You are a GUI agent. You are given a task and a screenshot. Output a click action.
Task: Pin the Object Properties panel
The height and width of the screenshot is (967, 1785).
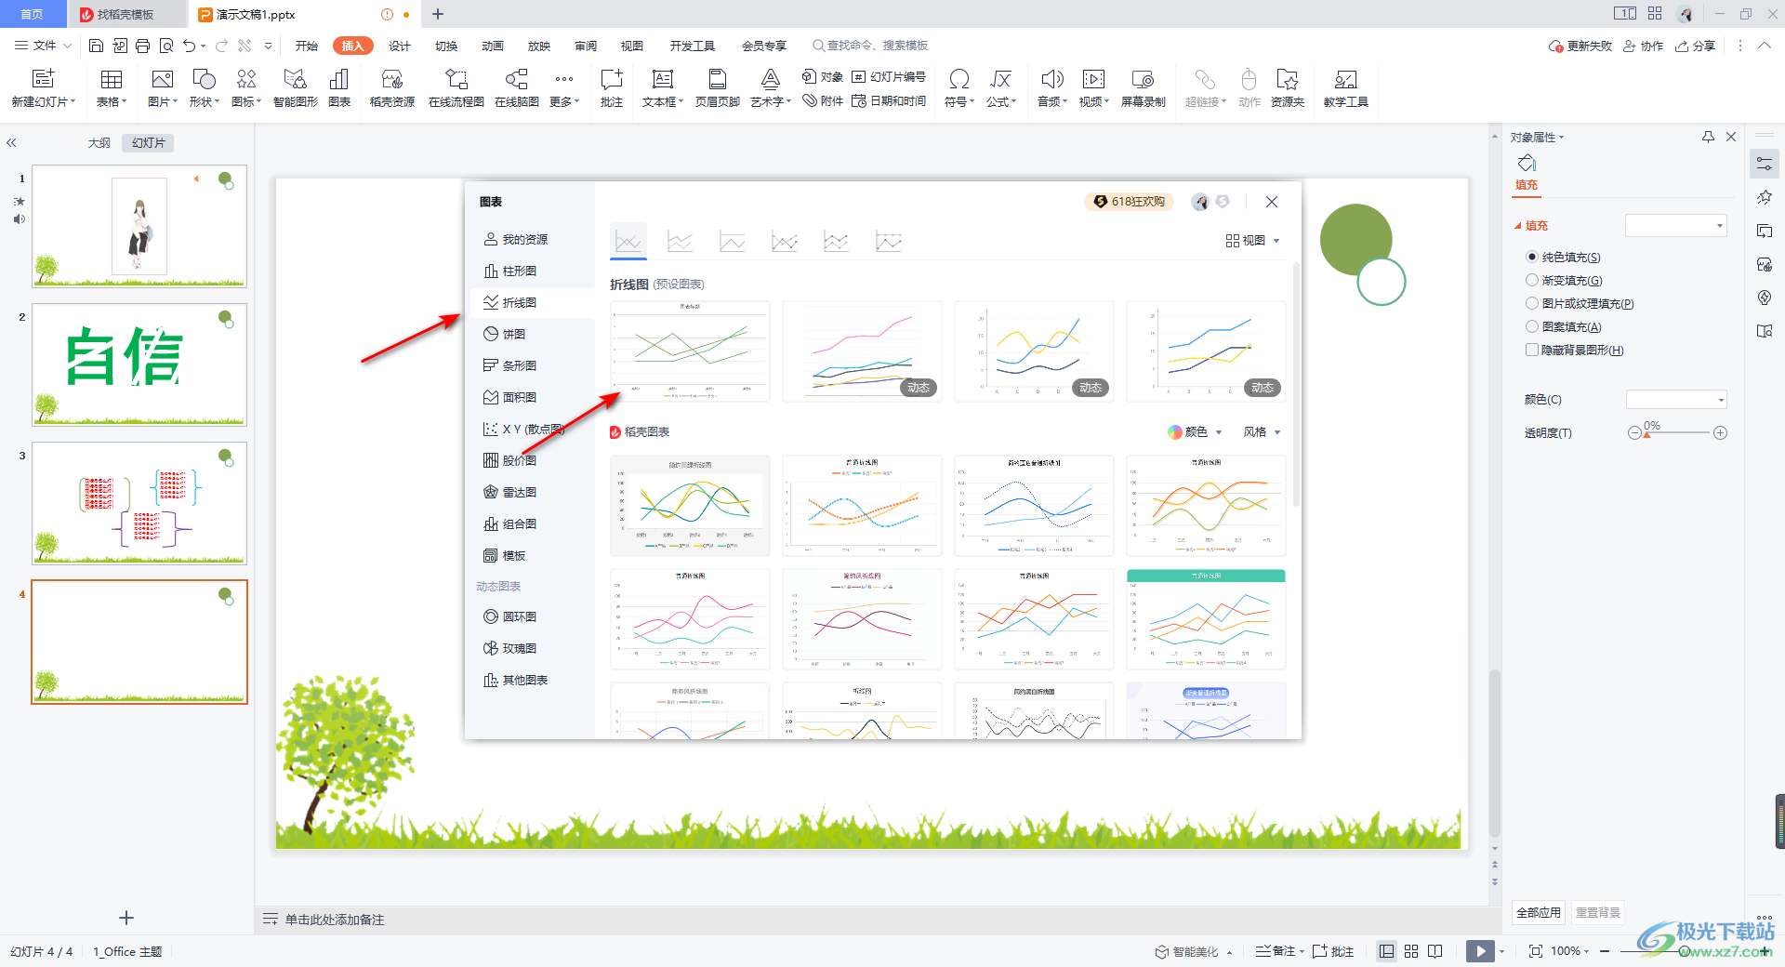point(1708,137)
